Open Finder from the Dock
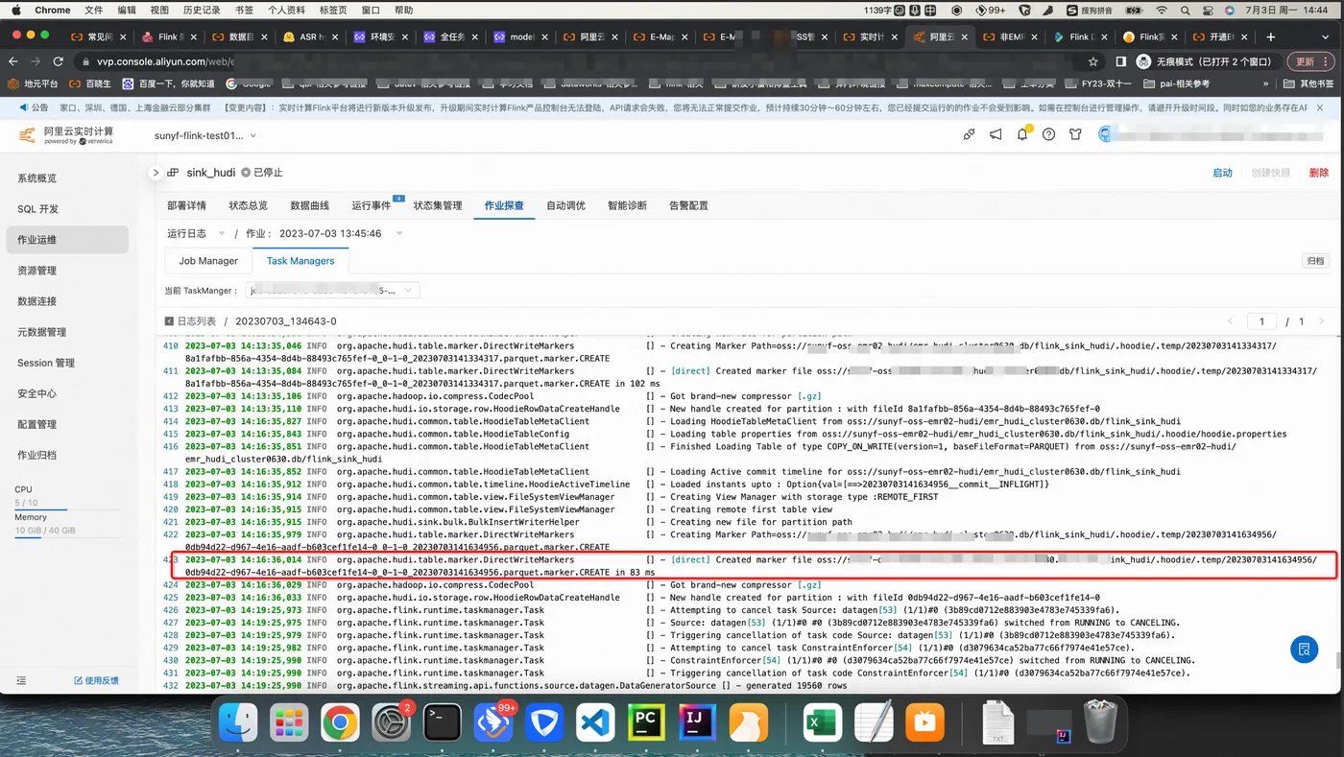The width and height of the screenshot is (1344, 757). pyautogui.click(x=238, y=722)
